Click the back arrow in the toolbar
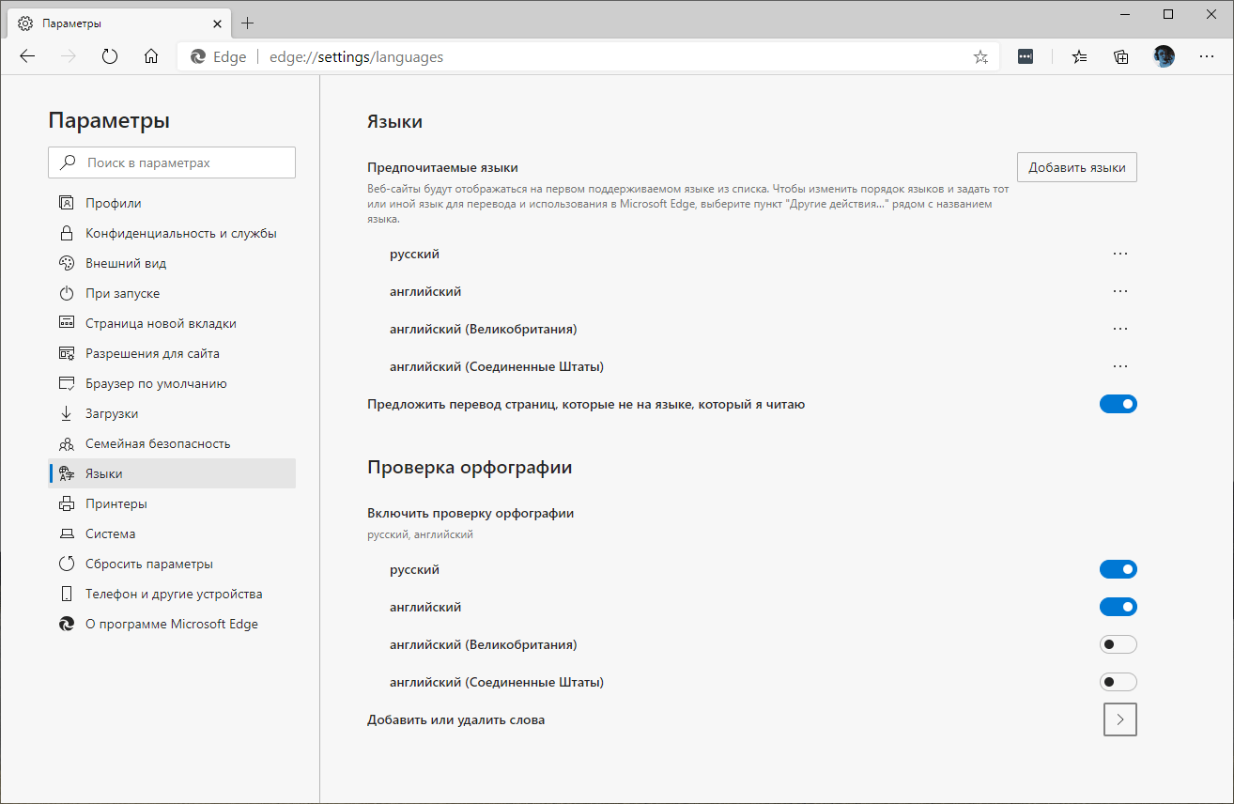Screen dimensions: 1234x804 pos(27,56)
